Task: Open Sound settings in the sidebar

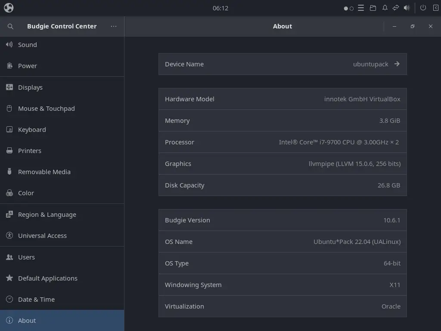Action: (28, 45)
